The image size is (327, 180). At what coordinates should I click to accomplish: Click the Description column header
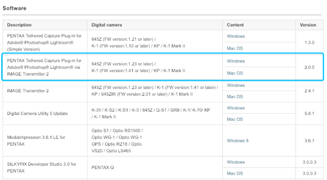tap(19, 25)
